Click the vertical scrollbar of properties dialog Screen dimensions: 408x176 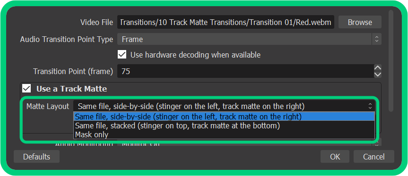coord(391,61)
